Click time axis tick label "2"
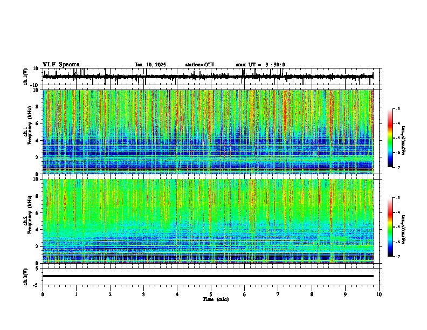The image size is (427, 330). click(x=110, y=294)
